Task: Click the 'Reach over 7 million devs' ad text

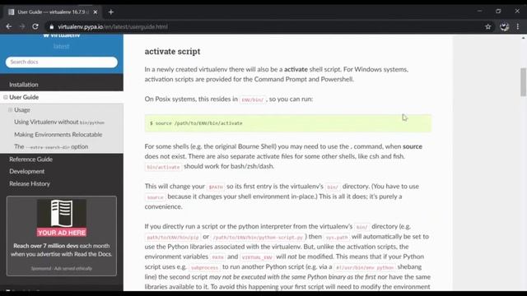Action: 62,250
